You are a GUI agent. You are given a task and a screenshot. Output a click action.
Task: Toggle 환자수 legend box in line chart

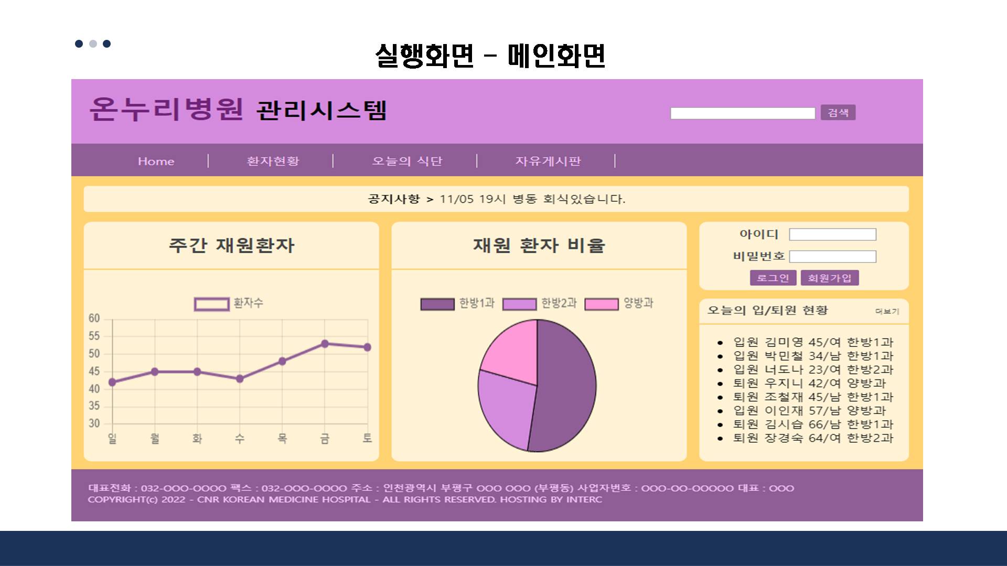(211, 304)
